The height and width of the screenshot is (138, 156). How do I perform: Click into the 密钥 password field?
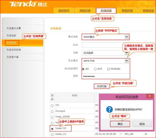click(106, 76)
